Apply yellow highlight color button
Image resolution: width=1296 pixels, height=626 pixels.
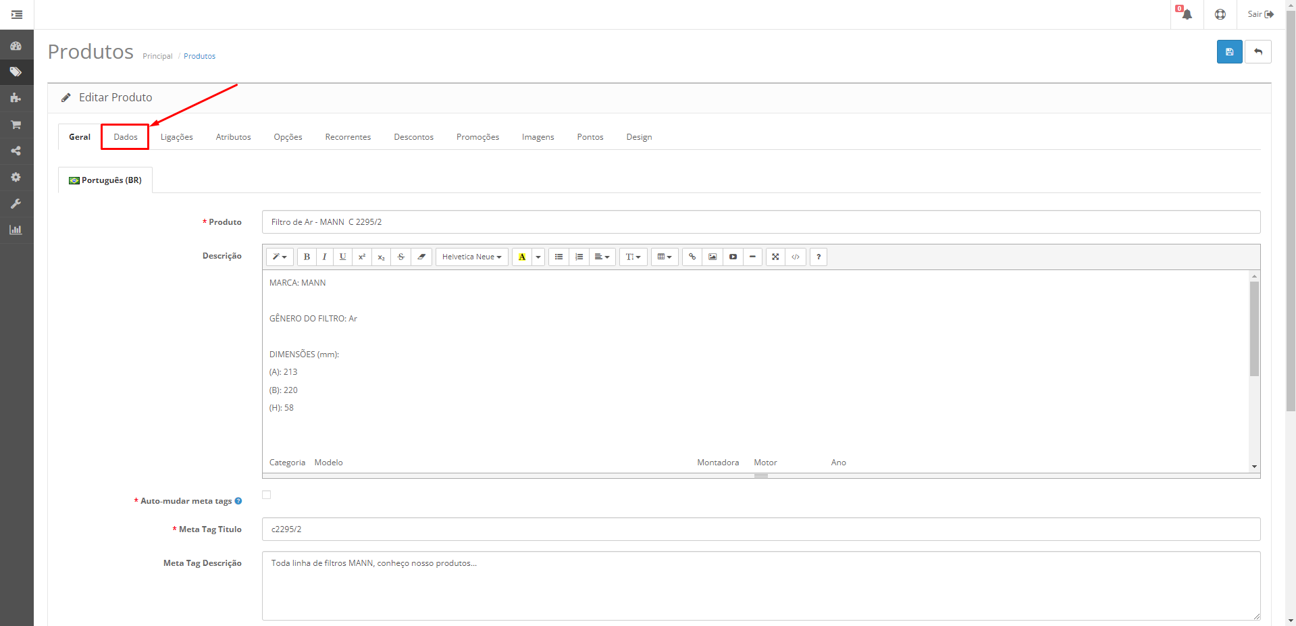point(522,257)
